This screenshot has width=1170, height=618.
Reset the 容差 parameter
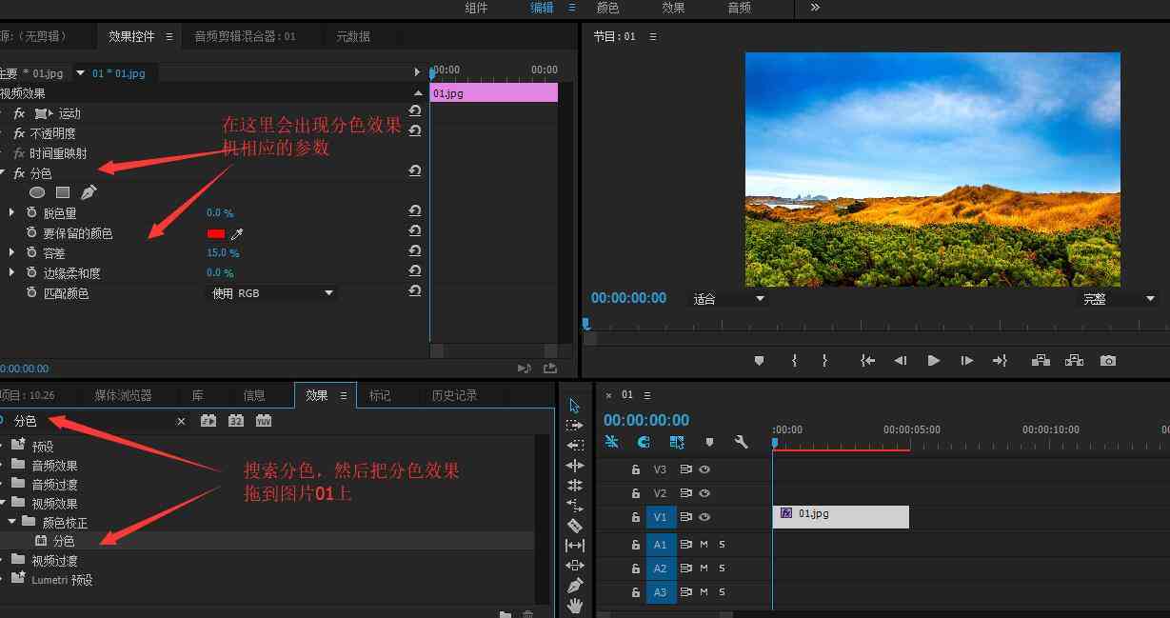pyautogui.click(x=415, y=252)
